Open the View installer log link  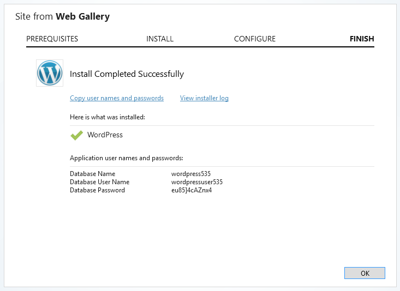click(204, 98)
